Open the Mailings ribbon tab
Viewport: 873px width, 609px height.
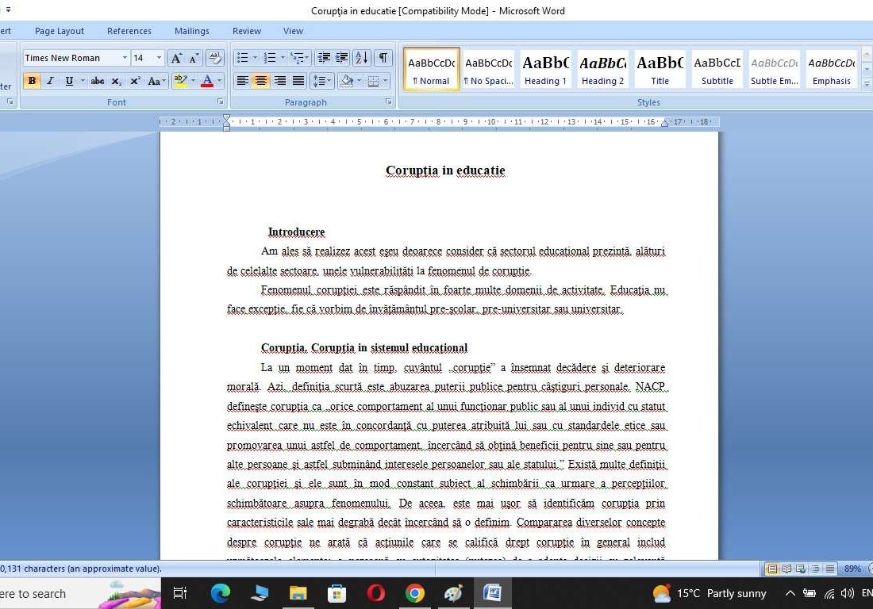191,31
